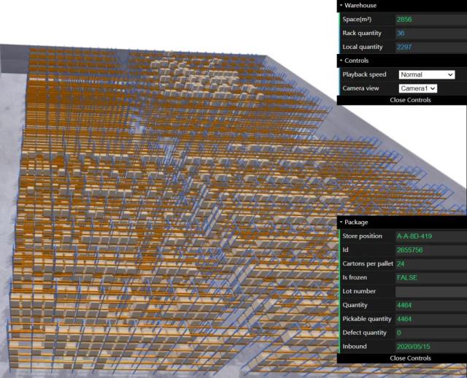This screenshot has width=467, height=378.
Task: Collapse the Warehouse folder header
Action: pos(402,5)
